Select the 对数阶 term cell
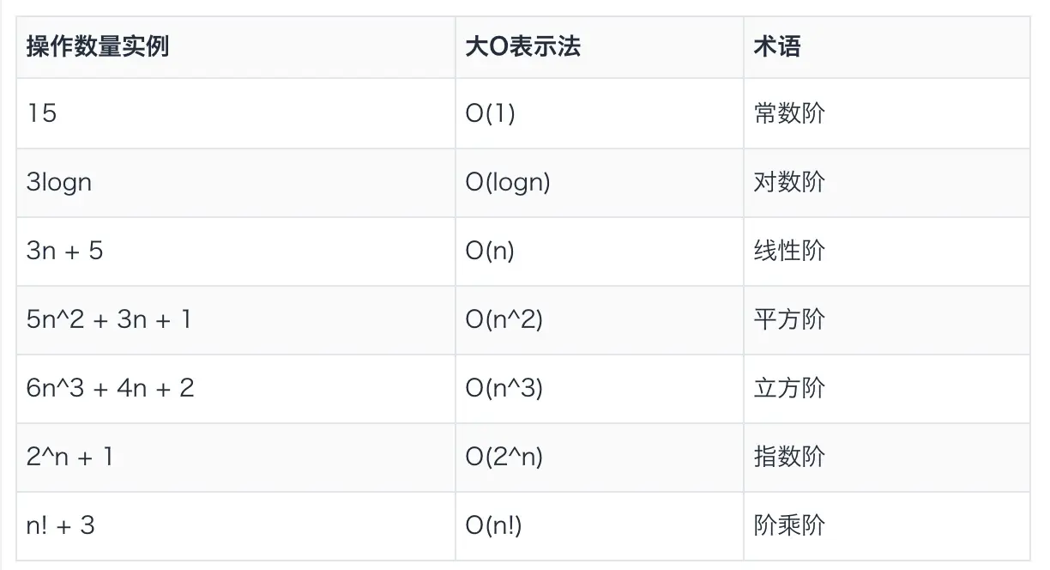Viewport: 1050px width, 570px height. pyautogui.click(x=887, y=183)
